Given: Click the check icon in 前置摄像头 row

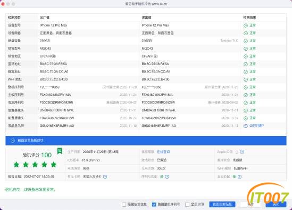Looking at the screenshot, I should coord(246,118).
